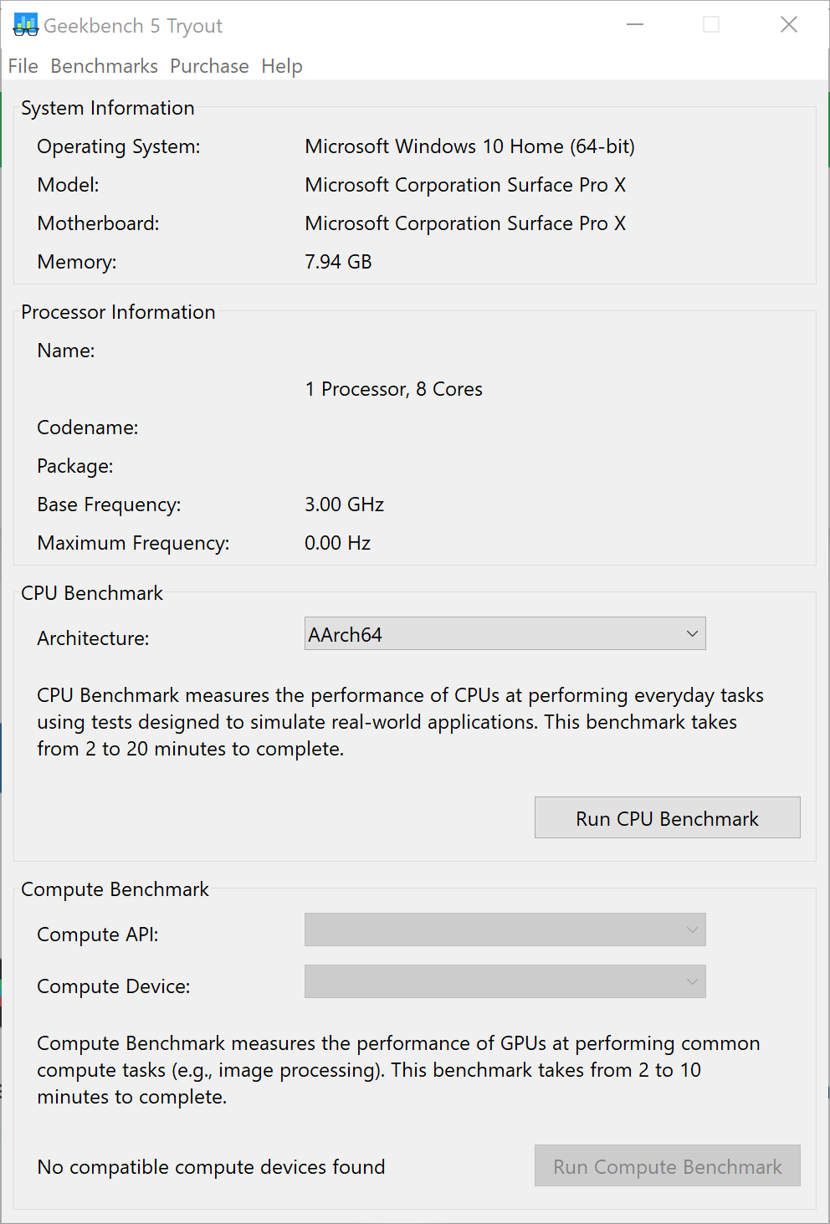
Task: Click the Processor Information section header
Action: [x=118, y=312]
